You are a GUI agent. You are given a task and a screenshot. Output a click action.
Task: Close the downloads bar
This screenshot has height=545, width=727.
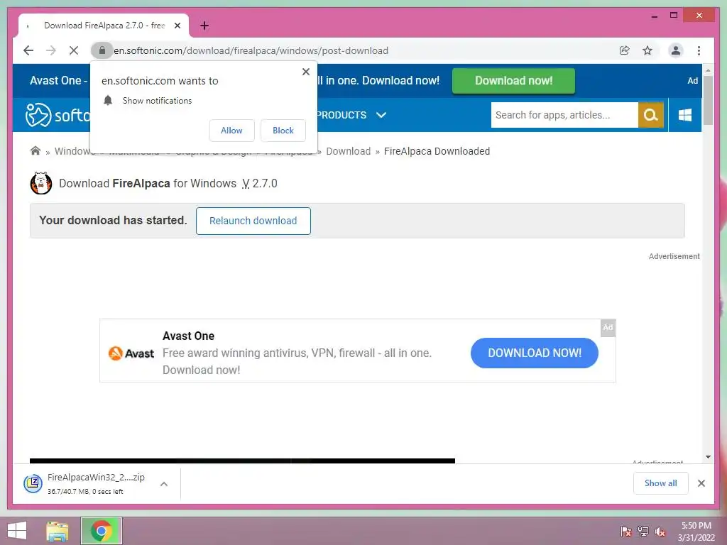pos(701,483)
